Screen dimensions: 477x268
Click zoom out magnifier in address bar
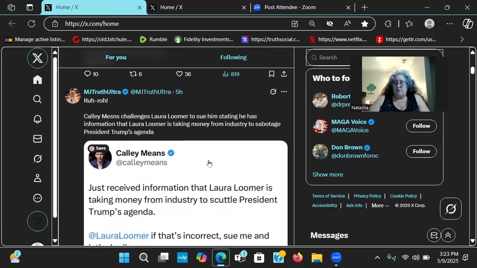(x=312, y=24)
